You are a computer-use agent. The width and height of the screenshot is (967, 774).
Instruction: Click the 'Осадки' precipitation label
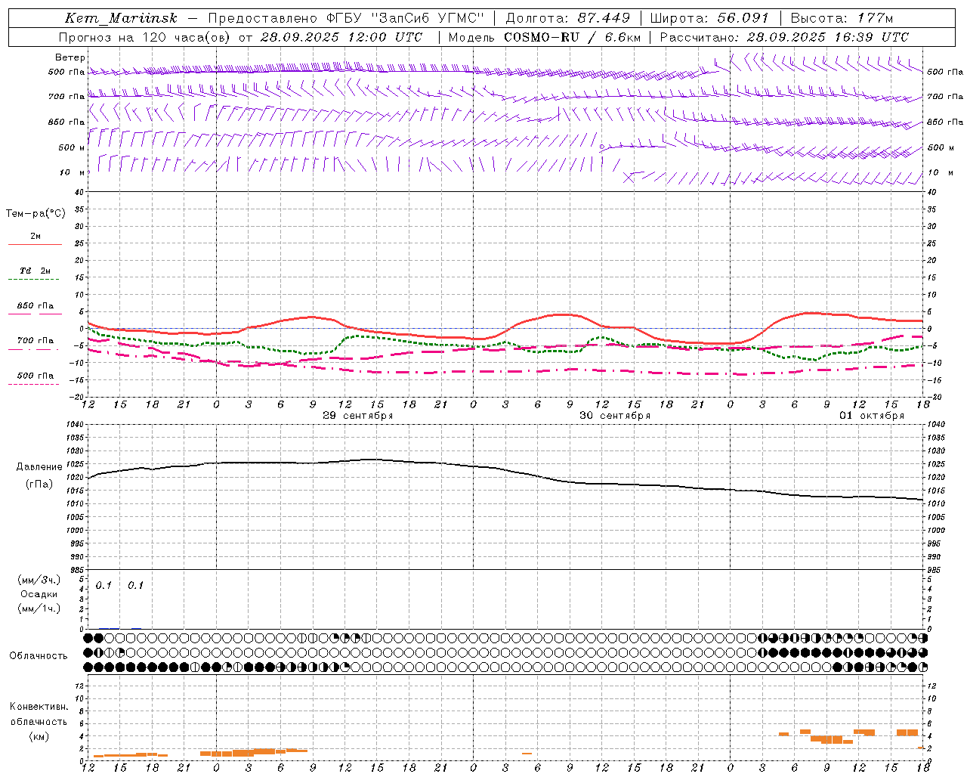pos(39,594)
